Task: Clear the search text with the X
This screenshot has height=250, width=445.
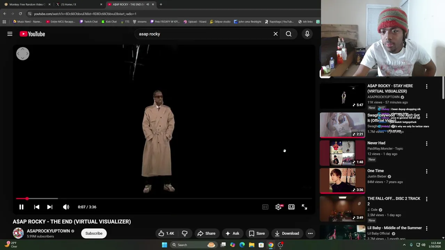Action: pos(275,34)
